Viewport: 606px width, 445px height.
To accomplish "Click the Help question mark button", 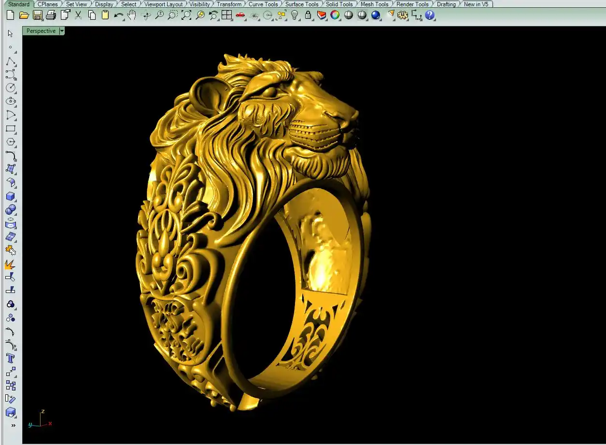I will 430,15.
